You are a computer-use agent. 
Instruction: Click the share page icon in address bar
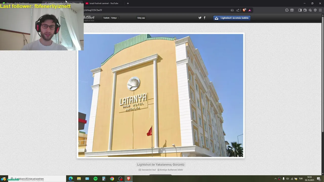click(x=238, y=10)
